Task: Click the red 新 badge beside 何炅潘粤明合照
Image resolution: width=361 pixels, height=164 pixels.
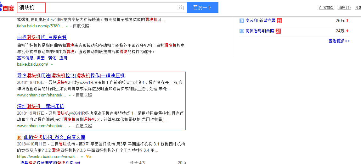Action: coord(278,31)
